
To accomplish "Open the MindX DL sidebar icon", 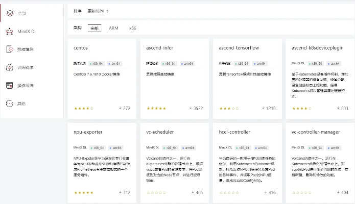I will point(9,32).
